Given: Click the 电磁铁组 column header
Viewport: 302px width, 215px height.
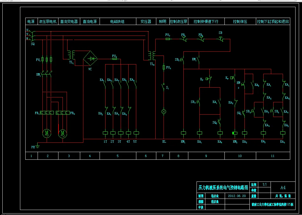Looking at the screenshot, I should (117, 21).
